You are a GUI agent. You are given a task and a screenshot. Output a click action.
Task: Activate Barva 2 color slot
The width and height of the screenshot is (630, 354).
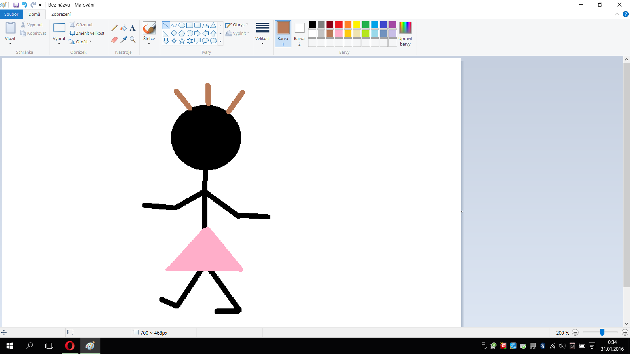click(x=299, y=33)
